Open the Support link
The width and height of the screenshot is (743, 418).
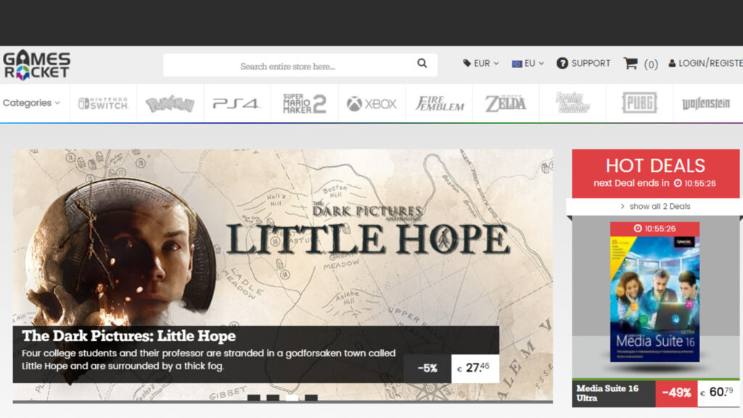[583, 64]
